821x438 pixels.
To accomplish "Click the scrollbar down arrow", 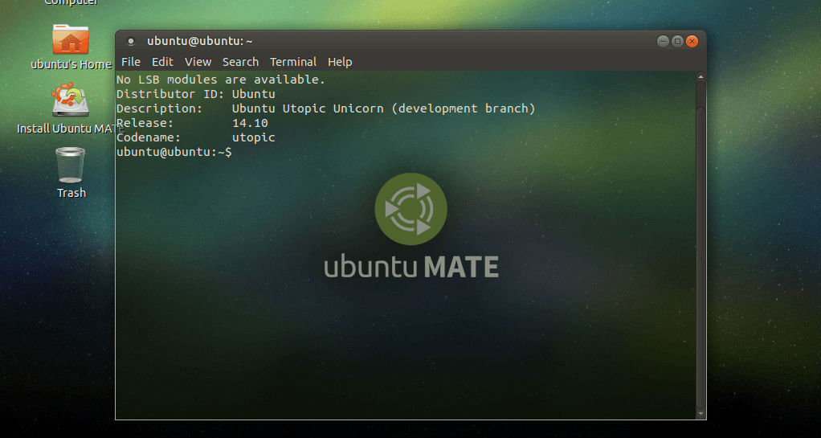I will (x=701, y=414).
